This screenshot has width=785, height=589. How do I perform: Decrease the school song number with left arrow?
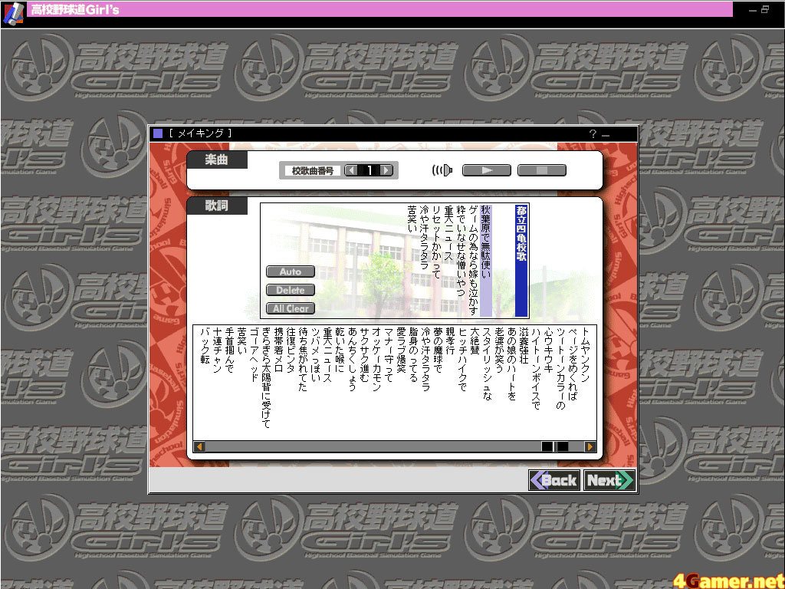click(x=351, y=170)
